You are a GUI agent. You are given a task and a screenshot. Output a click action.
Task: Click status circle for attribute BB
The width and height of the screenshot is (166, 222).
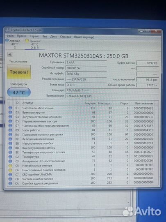[10, 143]
